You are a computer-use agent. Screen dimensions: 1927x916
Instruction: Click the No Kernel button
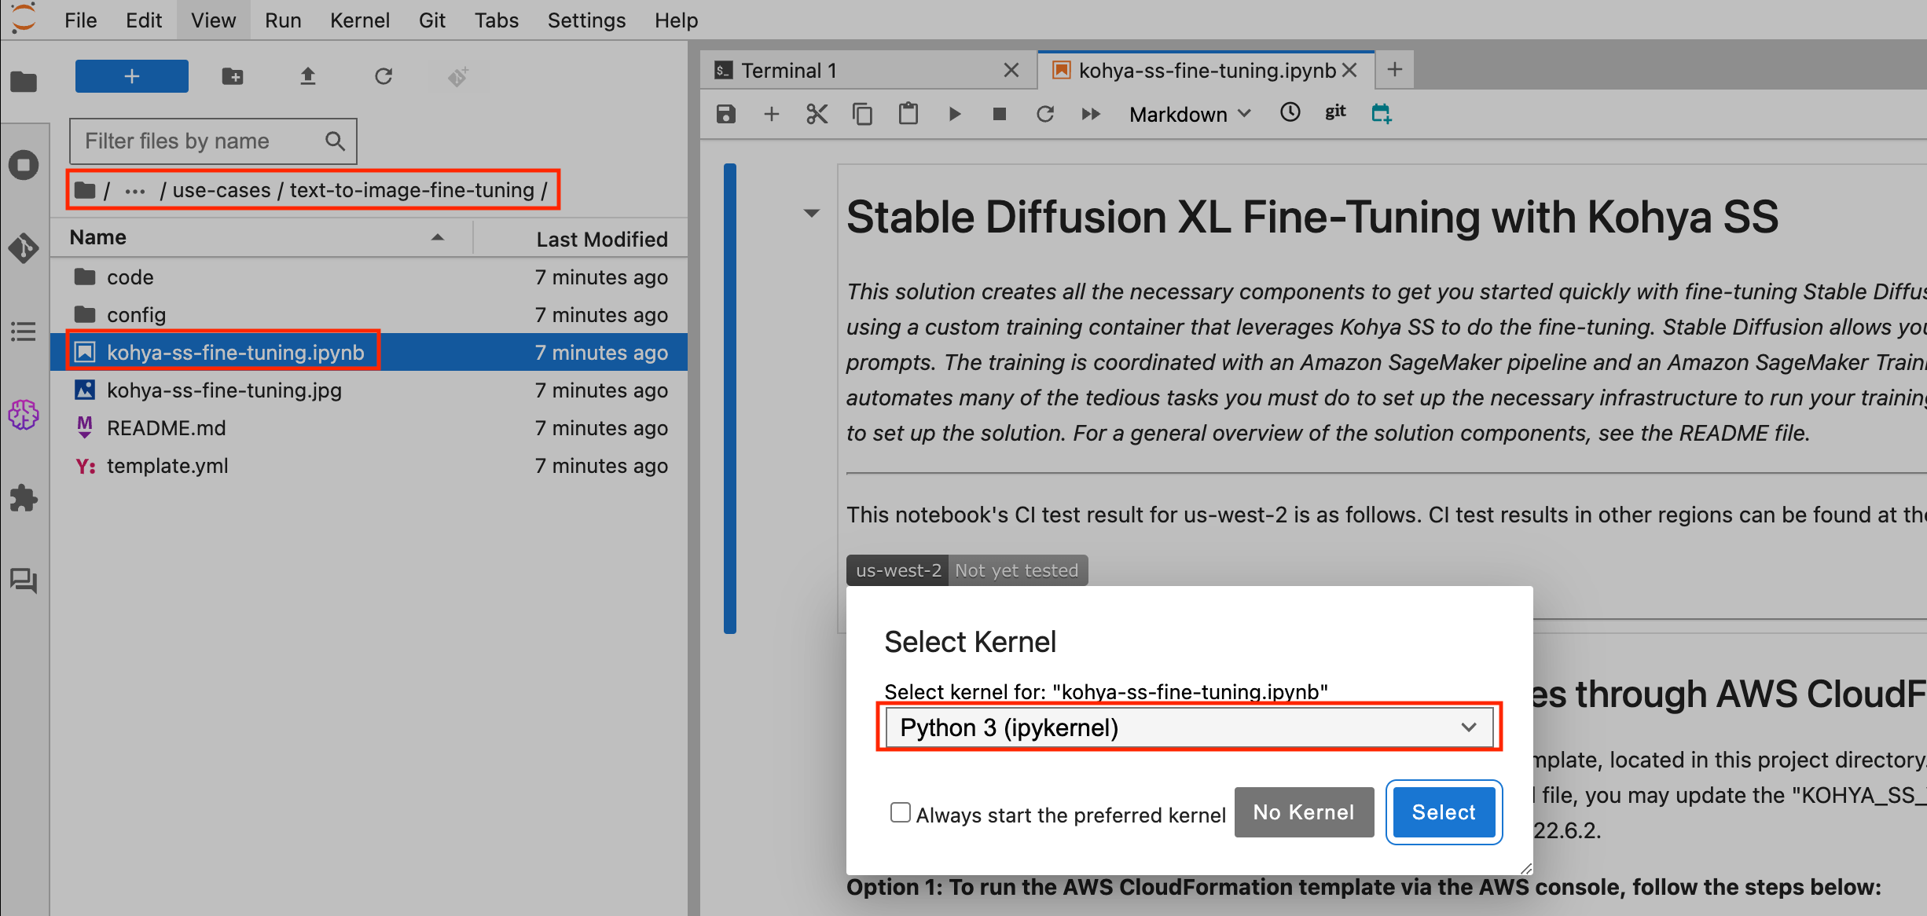tap(1303, 812)
